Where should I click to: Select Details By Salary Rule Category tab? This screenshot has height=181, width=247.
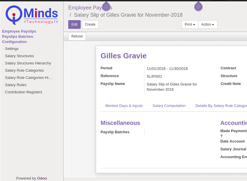tap(221, 106)
